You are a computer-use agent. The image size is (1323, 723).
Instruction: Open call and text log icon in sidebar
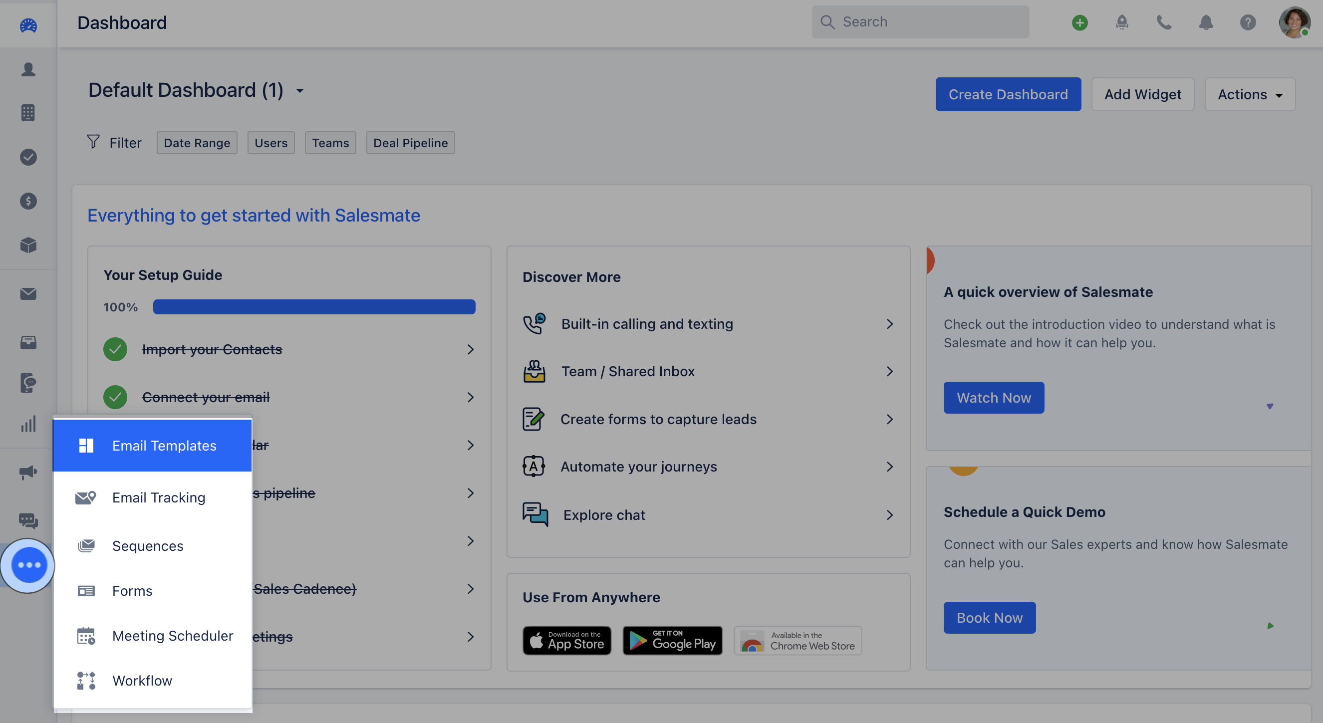point(28,383)
